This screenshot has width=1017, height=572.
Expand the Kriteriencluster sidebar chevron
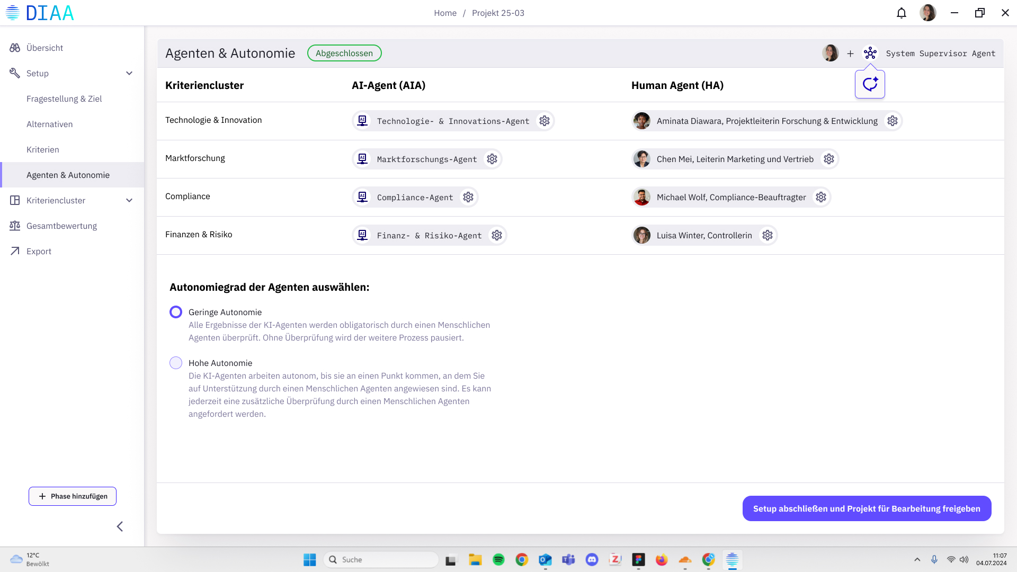pos(129,200)
